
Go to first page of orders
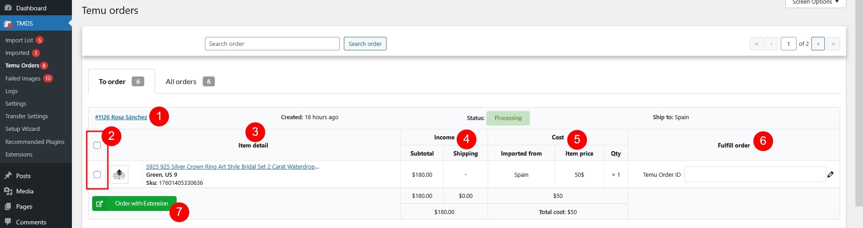pos(756,44)
